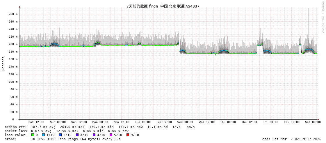Click the RRDTOOL / TOBI OETIKER watermark
The height and width of the screenshot is (143, 326).
(323, 17)
